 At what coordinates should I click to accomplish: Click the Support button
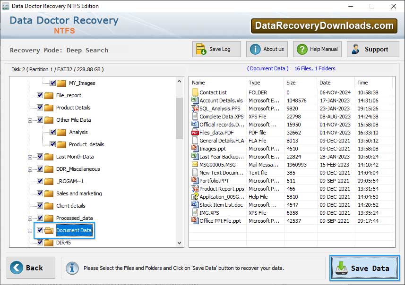(x=373, y=49)
